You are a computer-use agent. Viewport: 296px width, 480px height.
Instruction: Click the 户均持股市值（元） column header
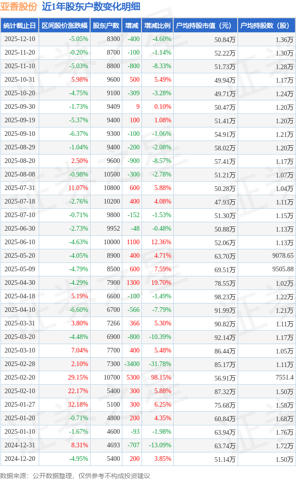coord(205,26)
